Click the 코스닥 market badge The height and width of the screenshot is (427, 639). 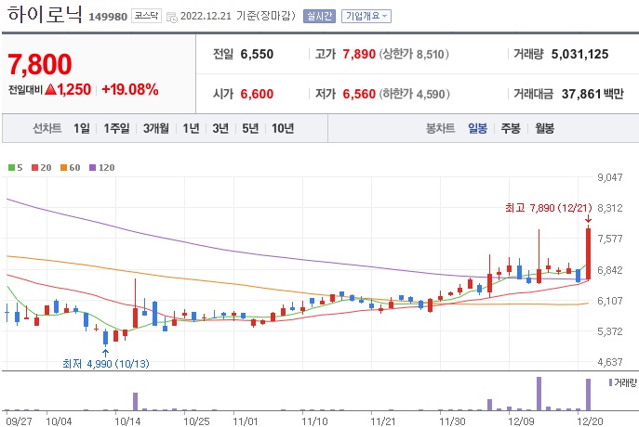click(146, 16)
